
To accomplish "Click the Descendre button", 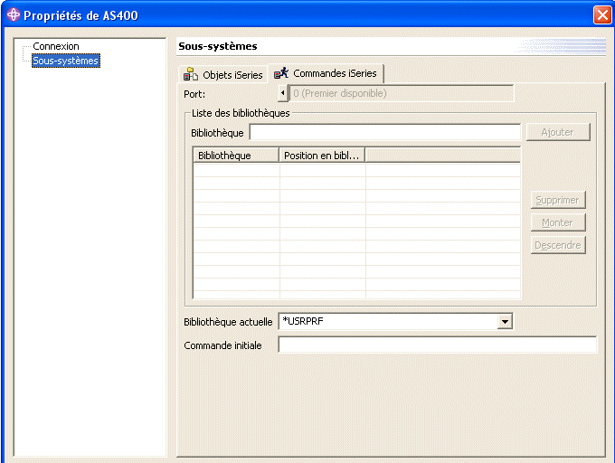I will [558, 245].
